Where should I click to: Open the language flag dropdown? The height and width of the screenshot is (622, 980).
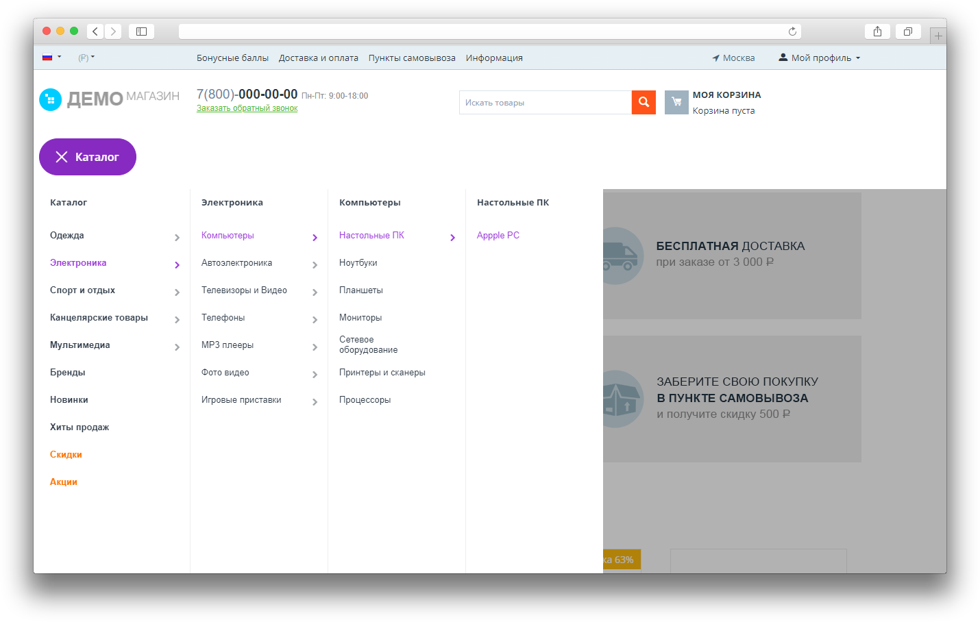coord(52,58)
